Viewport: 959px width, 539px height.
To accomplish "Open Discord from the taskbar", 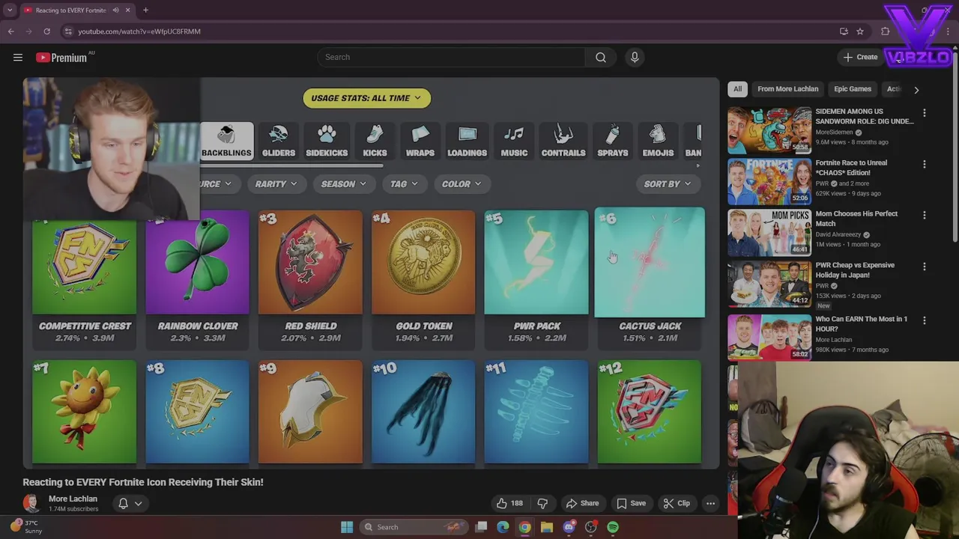I will coord(569,527).
